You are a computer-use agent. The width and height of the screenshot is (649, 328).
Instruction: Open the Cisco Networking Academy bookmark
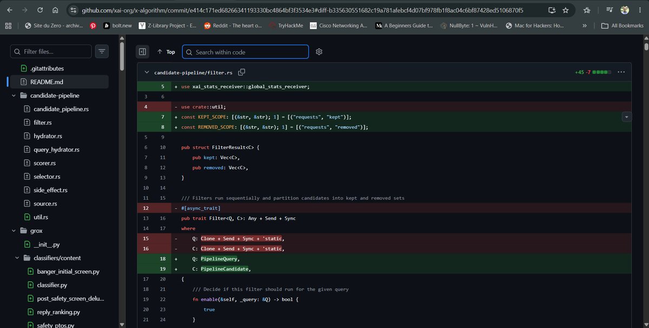coord(339,25)
